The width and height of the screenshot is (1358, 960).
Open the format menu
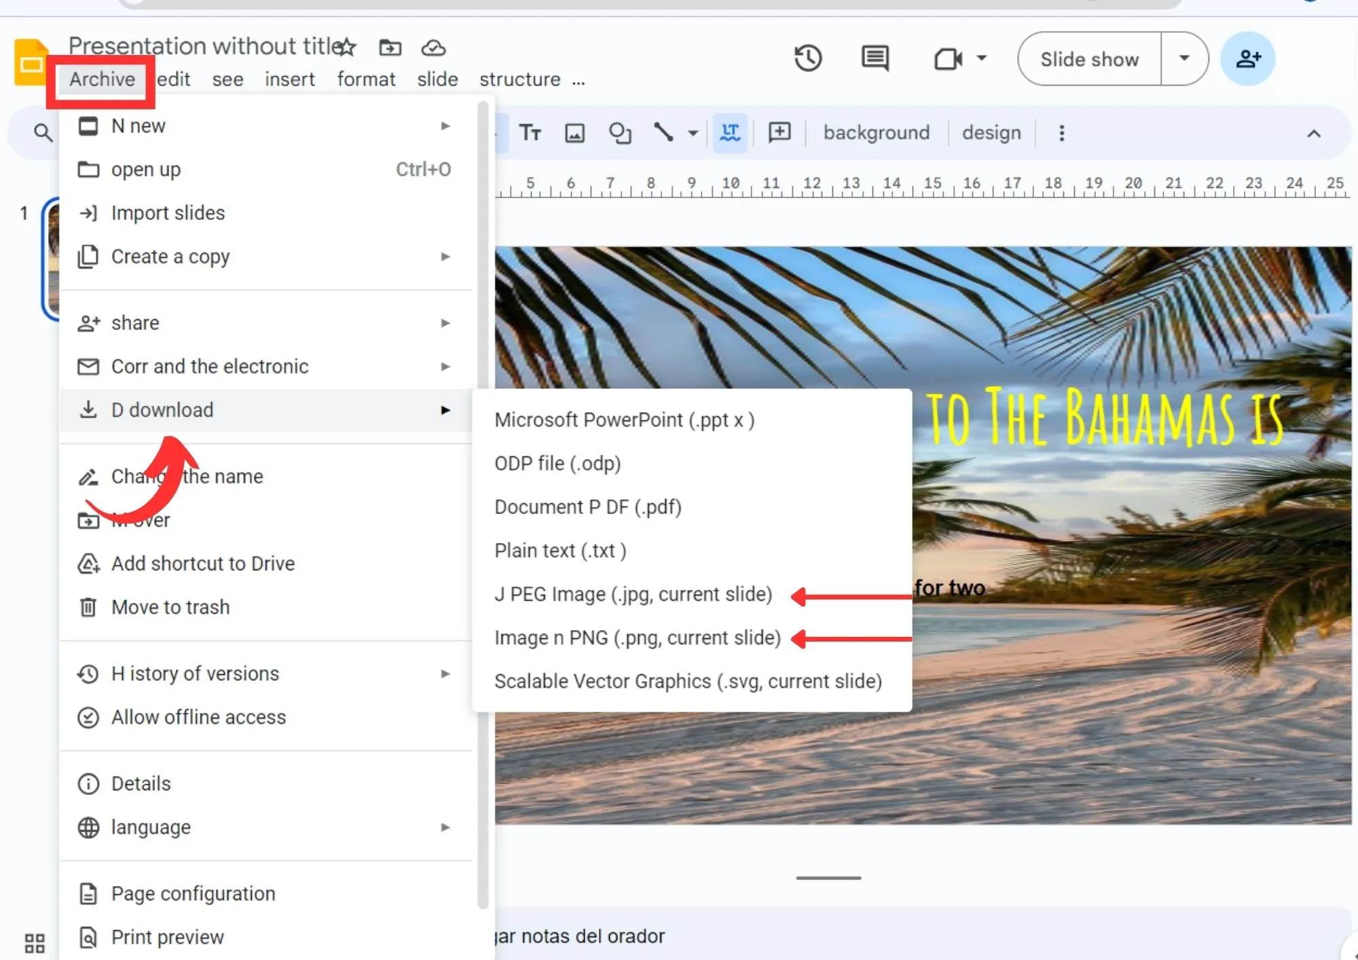click(366, 79)
